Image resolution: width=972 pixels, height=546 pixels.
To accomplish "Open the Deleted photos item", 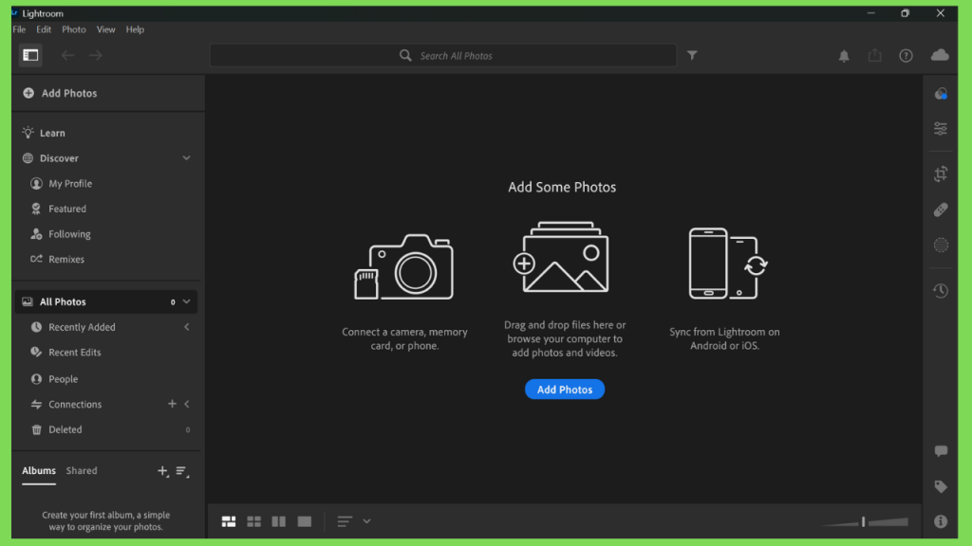I will tap(65, 429).
